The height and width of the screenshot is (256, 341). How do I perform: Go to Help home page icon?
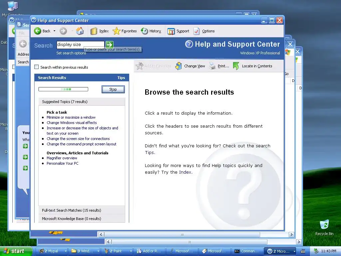pyautogui.click(x=80, y=31)
